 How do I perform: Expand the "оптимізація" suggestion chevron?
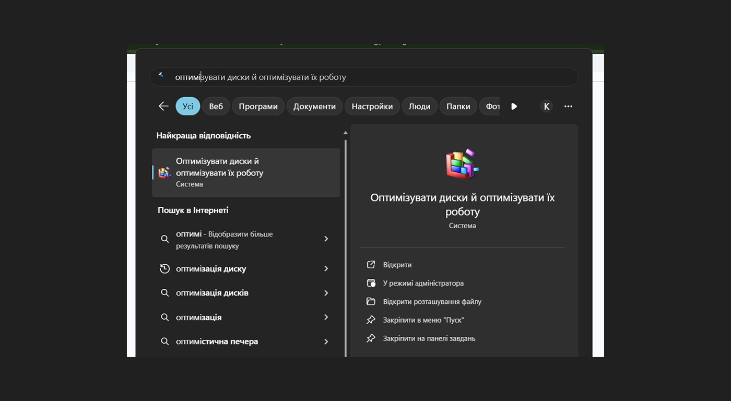[x=326, y=317]
